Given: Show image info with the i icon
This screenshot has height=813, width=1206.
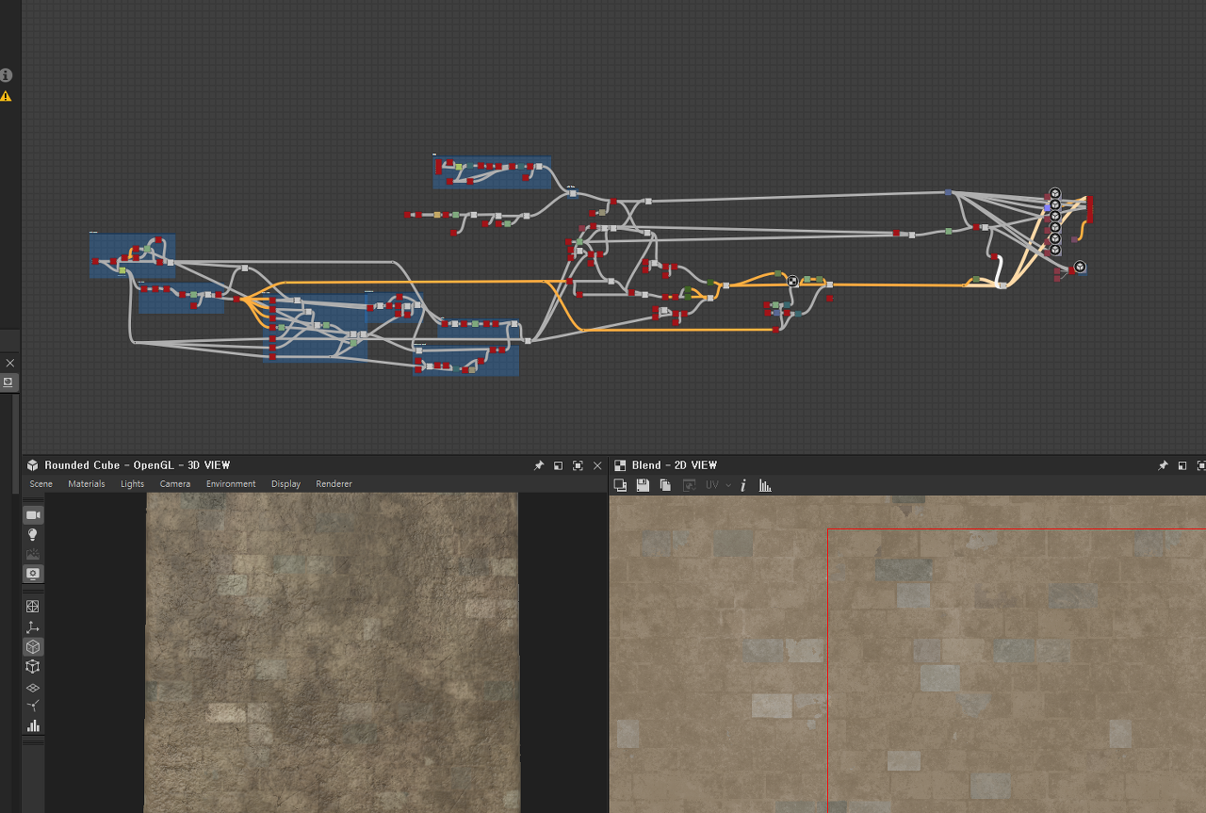Looking at the screenshot, I should 742,485.
